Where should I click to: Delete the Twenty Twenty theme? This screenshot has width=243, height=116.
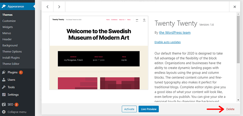230,109
